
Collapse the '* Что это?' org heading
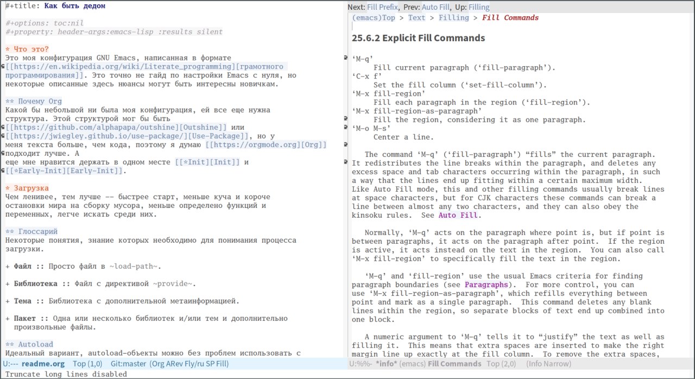27,49
